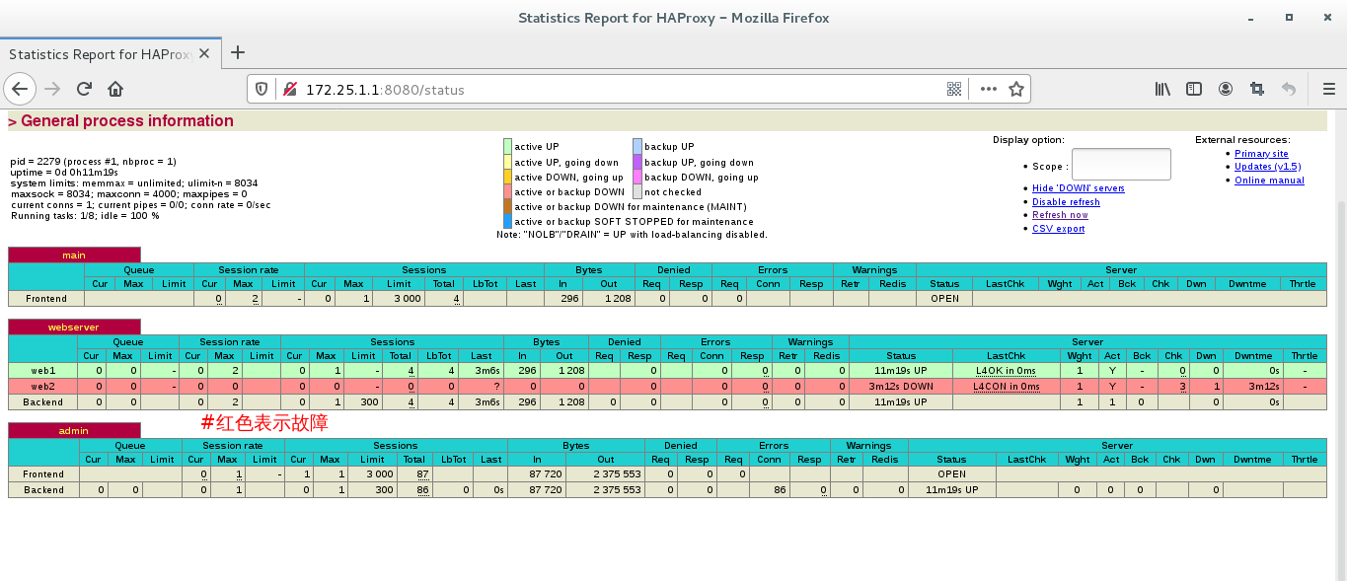Click the forward navigation arrow
Viewport: 1347px width, 581px height.
[52, 89]
